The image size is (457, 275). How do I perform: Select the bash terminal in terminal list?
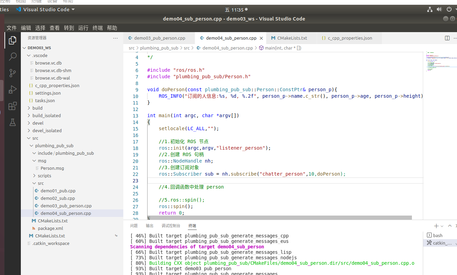(x=438, y=235)
